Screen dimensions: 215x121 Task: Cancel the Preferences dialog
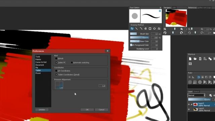[101, 110]
